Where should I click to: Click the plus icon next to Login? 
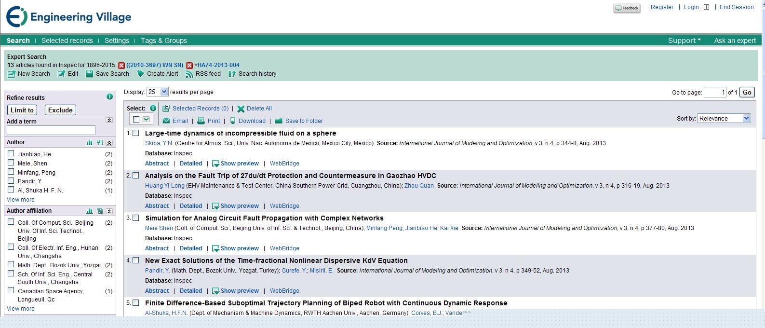(706, 7)
